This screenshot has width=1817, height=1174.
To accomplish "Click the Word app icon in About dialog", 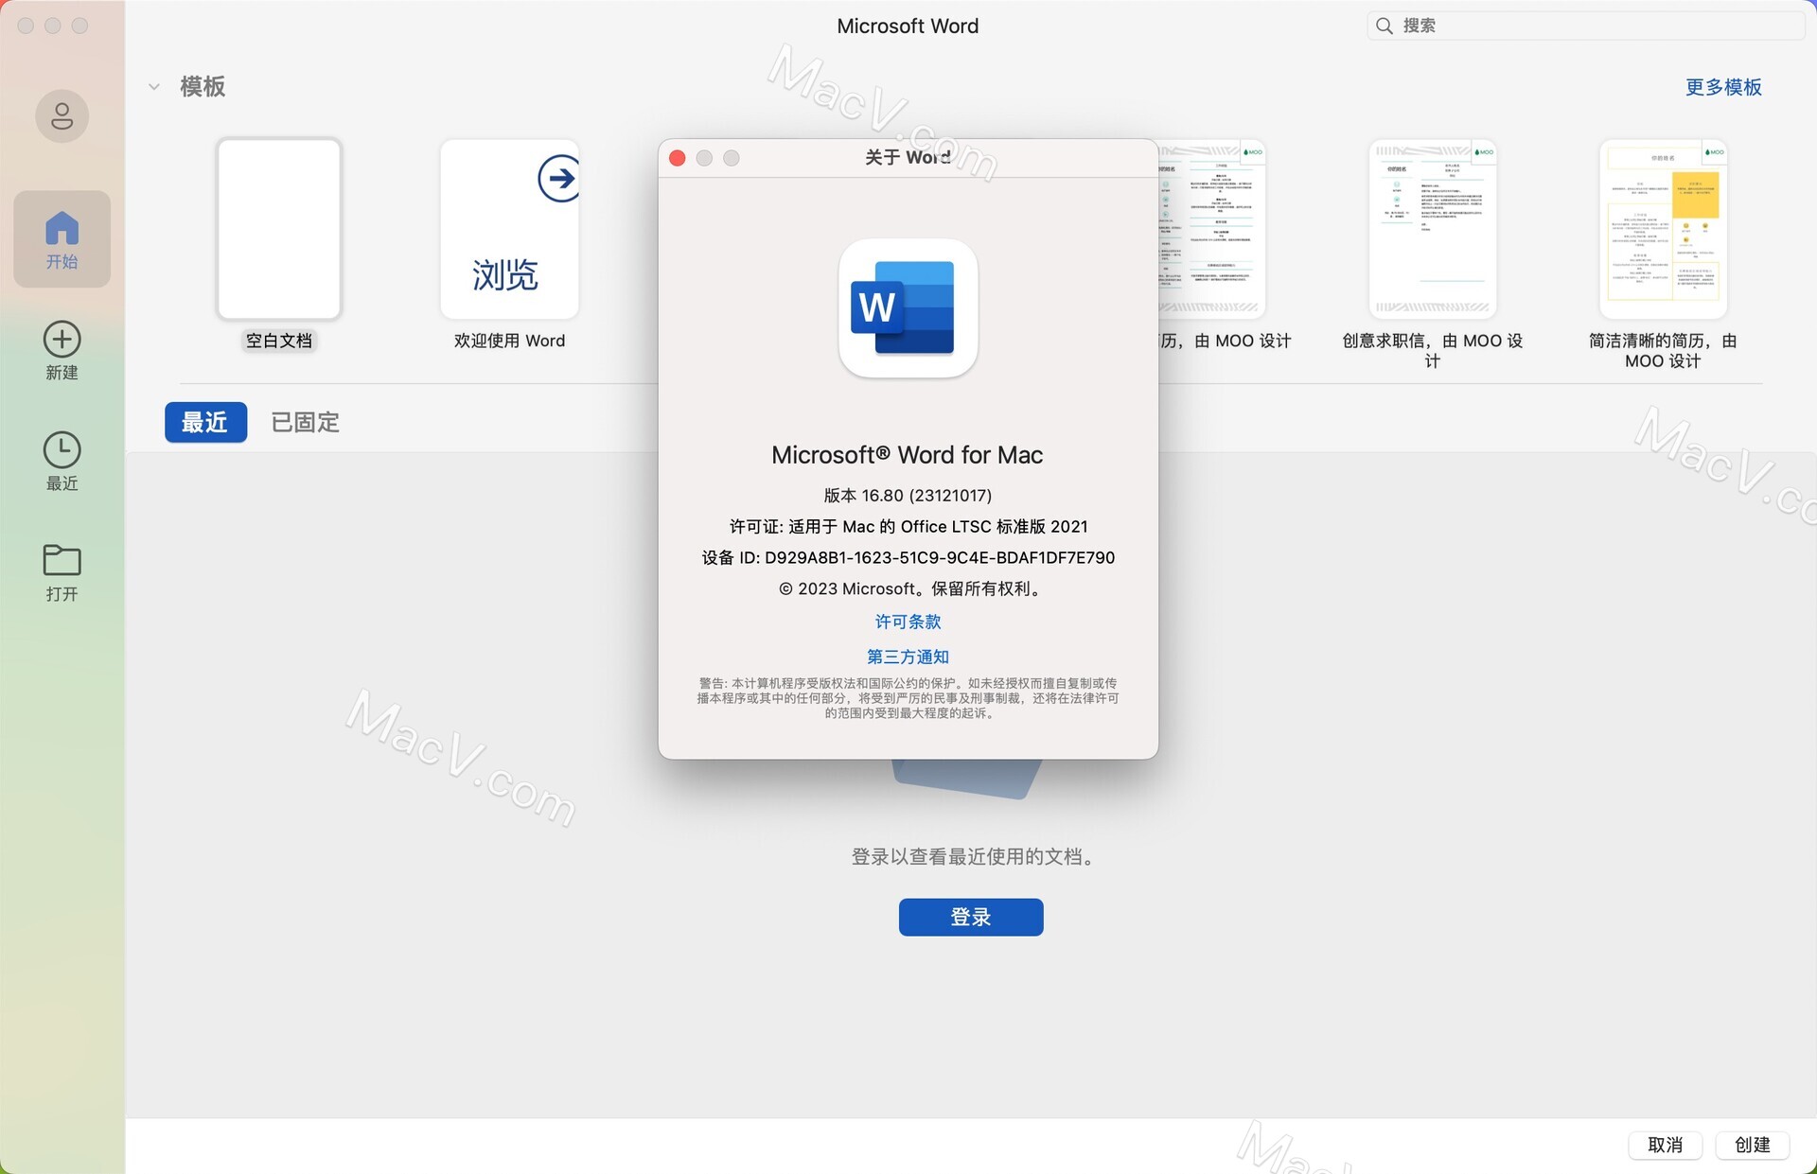I will (908, 308).
